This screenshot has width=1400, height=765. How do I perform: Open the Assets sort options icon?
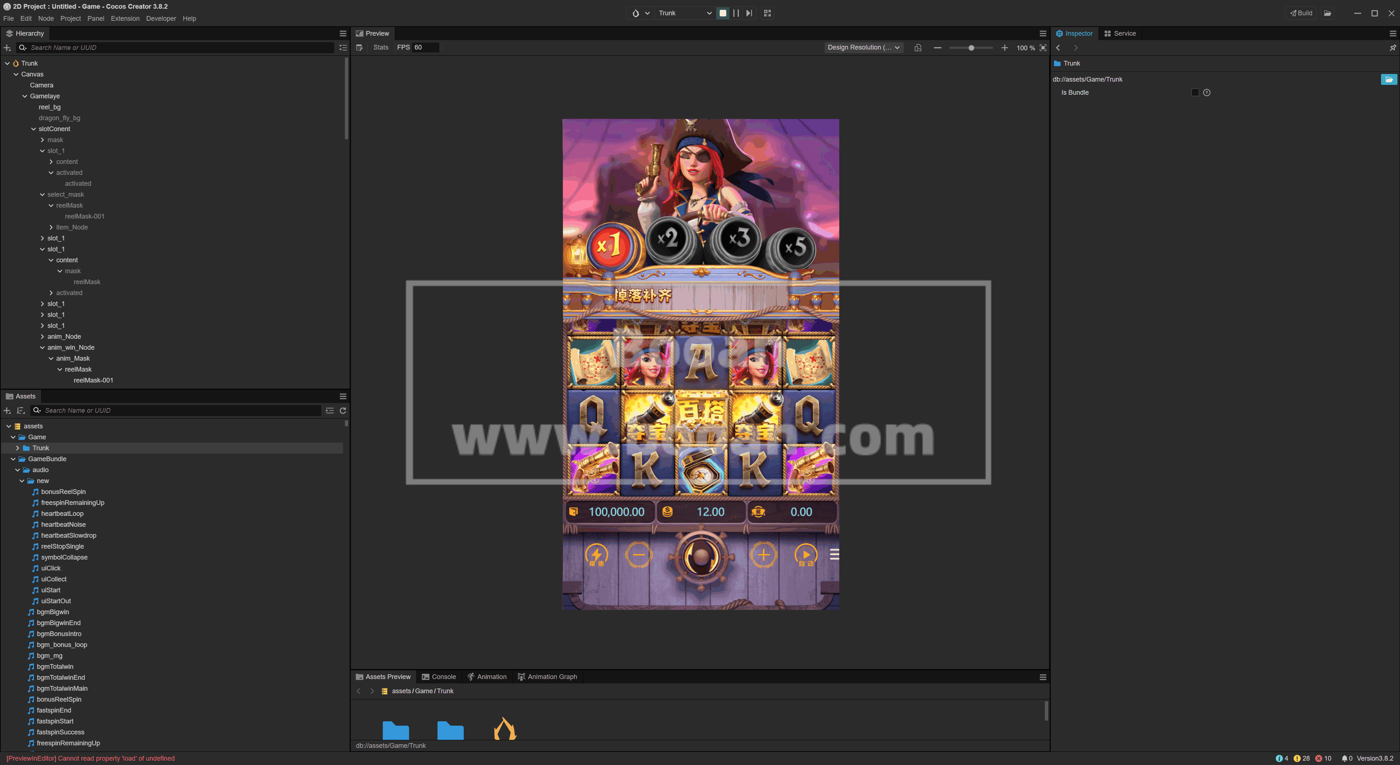pyautogui.click(x=21, y=411)
